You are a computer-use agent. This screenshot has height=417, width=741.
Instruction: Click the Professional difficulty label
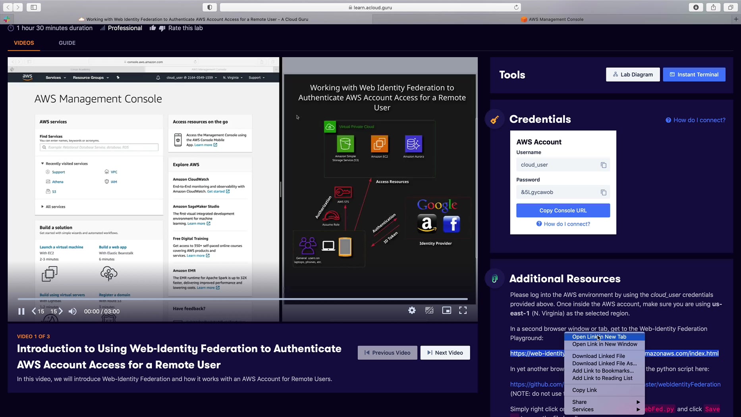pyautogui.click(x=125, y=28)
